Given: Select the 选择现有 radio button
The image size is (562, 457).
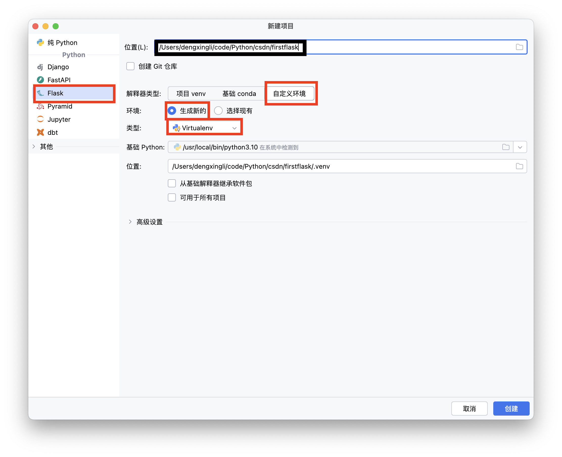Looking at the screenshot, I should [x=218, y=111].
